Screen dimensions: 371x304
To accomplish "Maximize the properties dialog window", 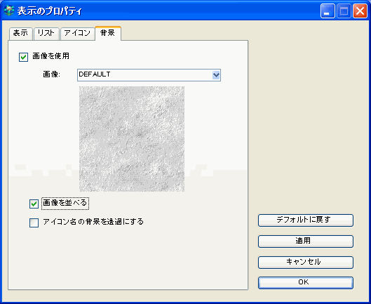I will click(344, 11).
